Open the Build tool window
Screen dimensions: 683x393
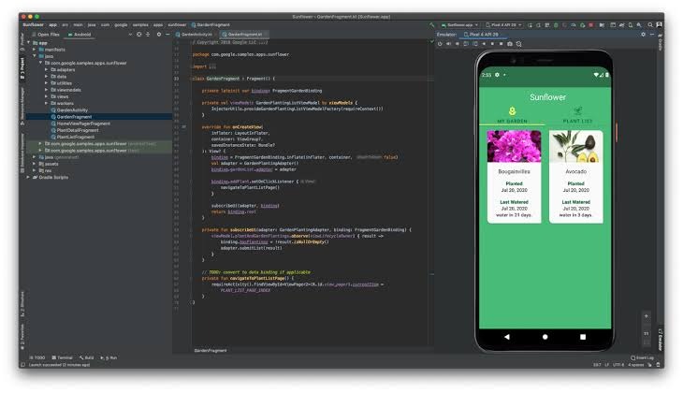coord(88,357)
